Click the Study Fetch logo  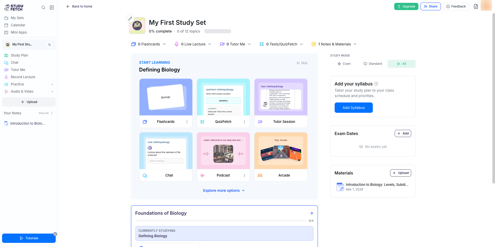pos(14,7)
